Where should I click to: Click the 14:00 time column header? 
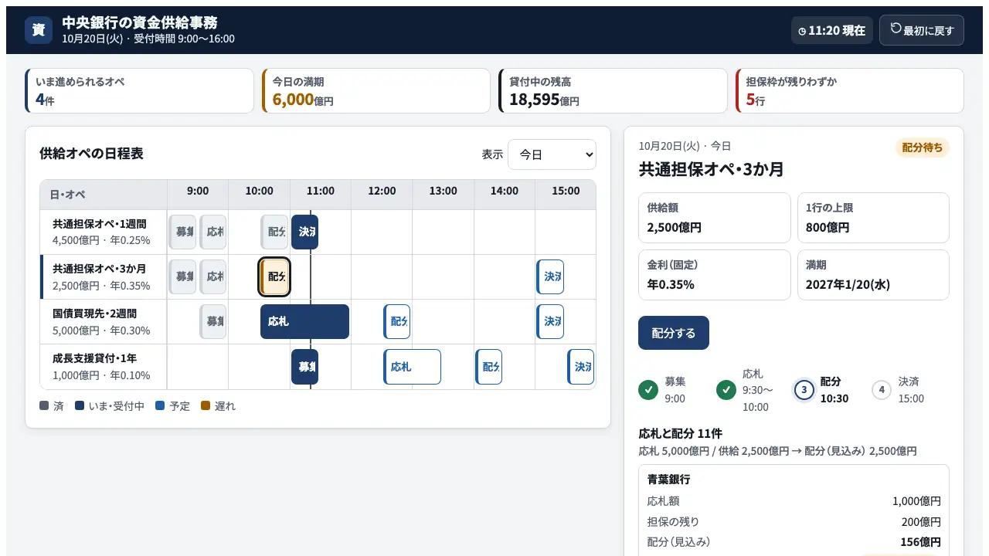505,195
